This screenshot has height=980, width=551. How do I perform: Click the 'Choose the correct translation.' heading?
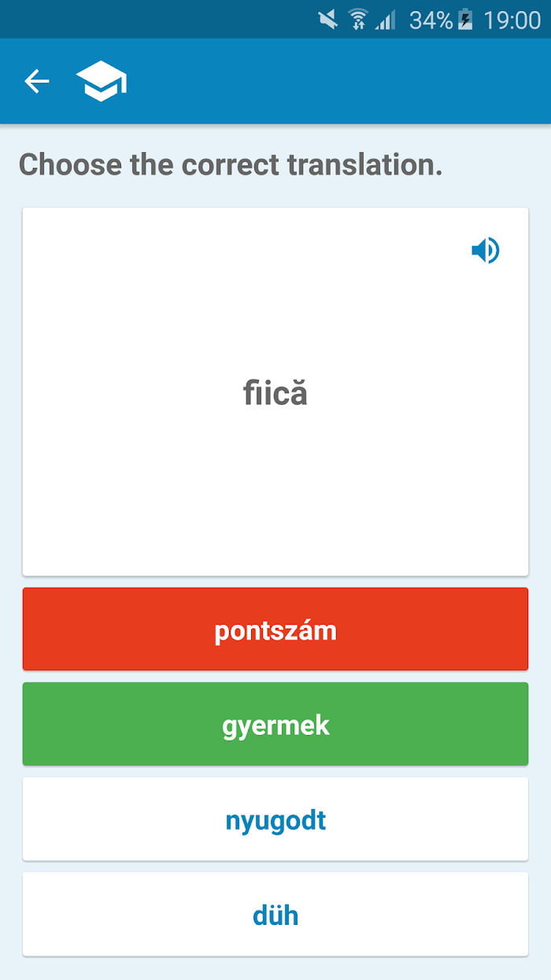pyautogui.click(x=231, y=165)
